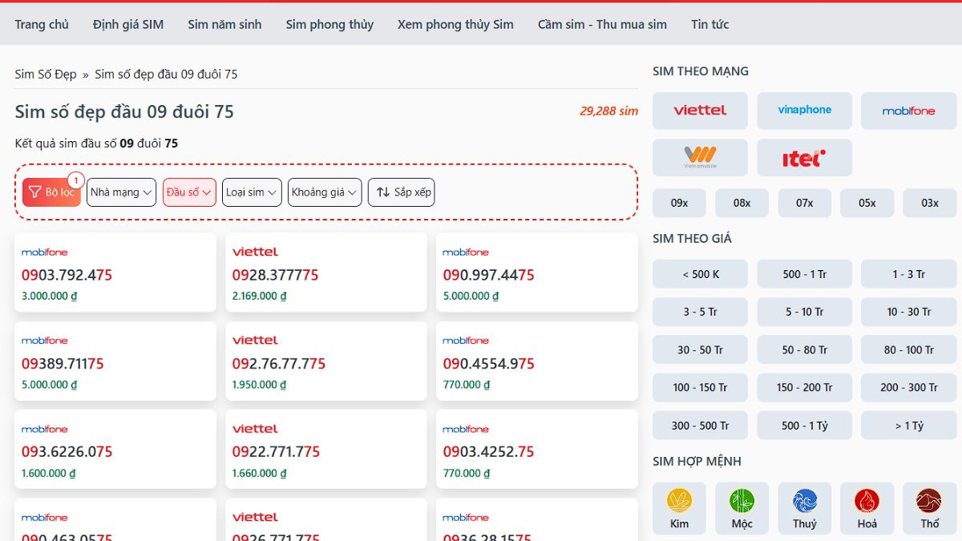Choose the iTel network logo
962x541 pixels.
(x=804, y=158)
